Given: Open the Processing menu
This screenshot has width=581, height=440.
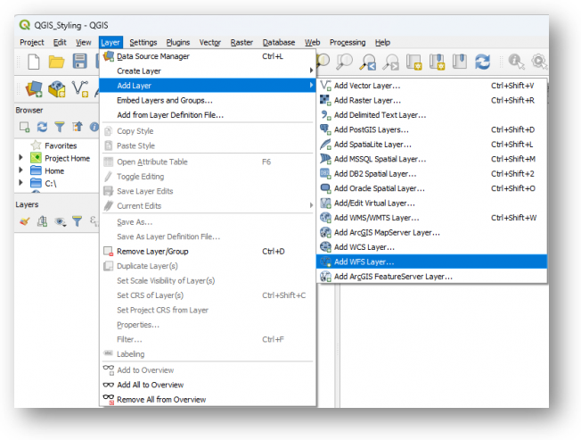Looking at the screenshot, I should tap(348, 42).
